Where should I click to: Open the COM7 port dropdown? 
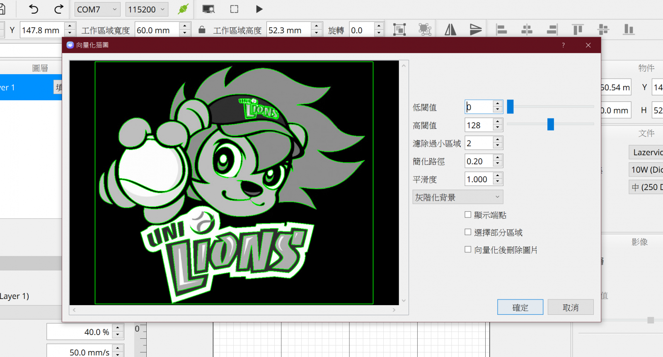97,9
